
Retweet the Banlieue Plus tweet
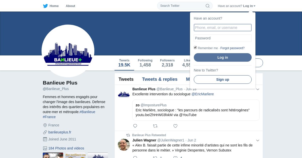(x=155, y=126)
